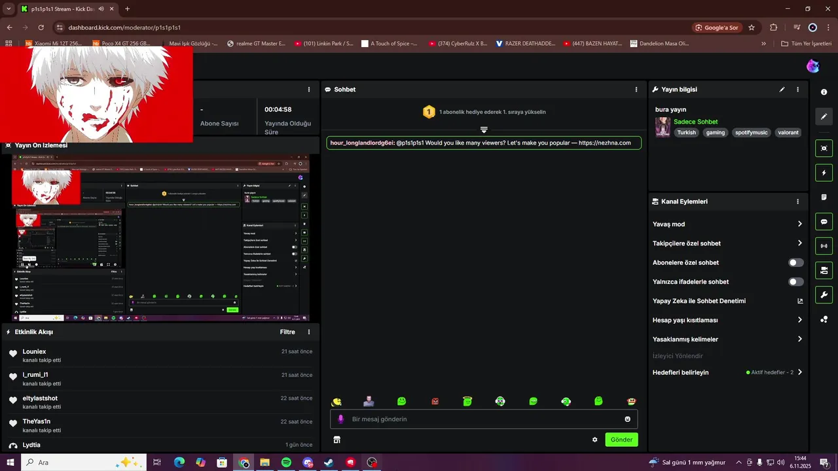
Task: Insert the first yellow emote in quick row
Action: 337,402
